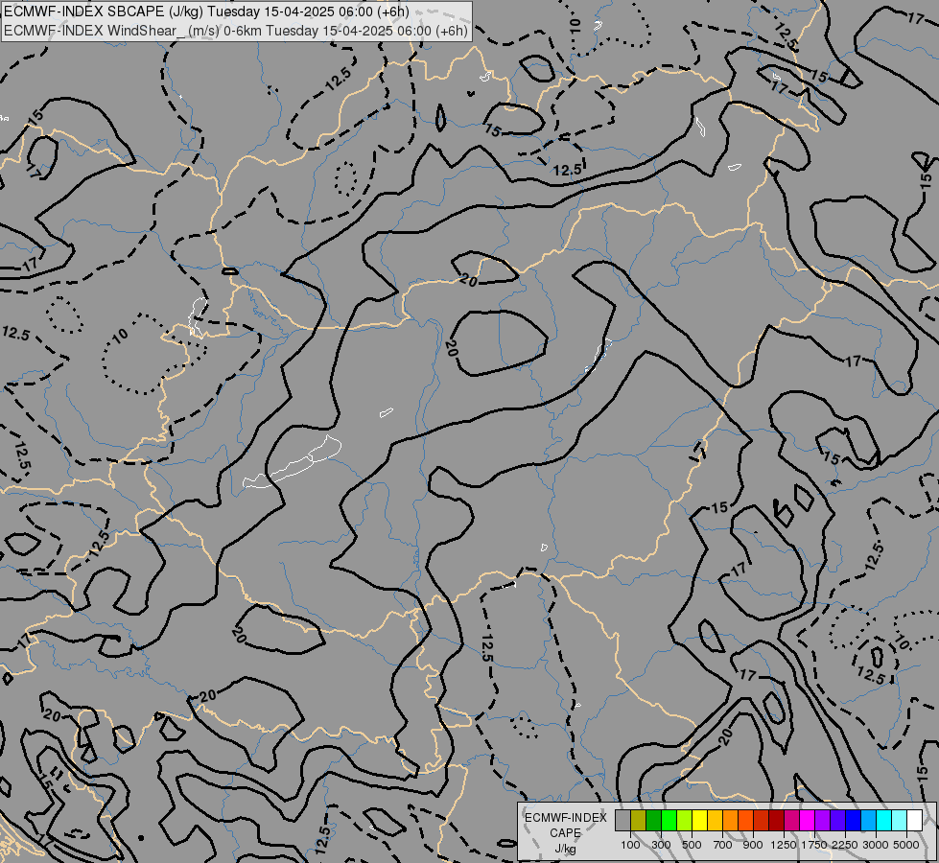Click the '1750' legend tick label
Viewport: 939px width, 863px height.
click(814, 845)
